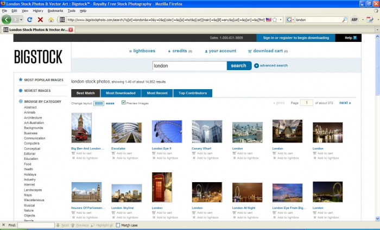Click the page number input box
380x230 pixels.
point(307,103)
